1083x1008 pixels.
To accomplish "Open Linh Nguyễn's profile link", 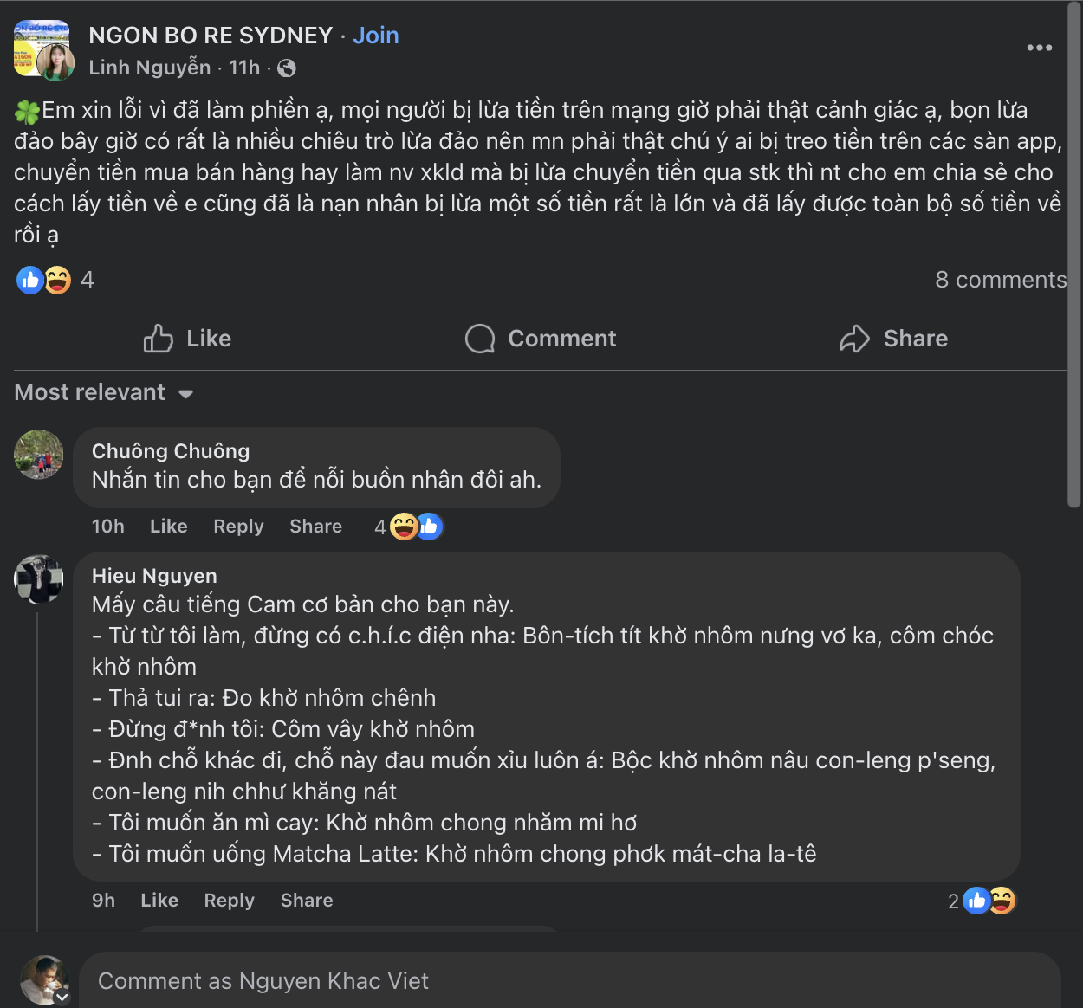I will pos(149,68).
